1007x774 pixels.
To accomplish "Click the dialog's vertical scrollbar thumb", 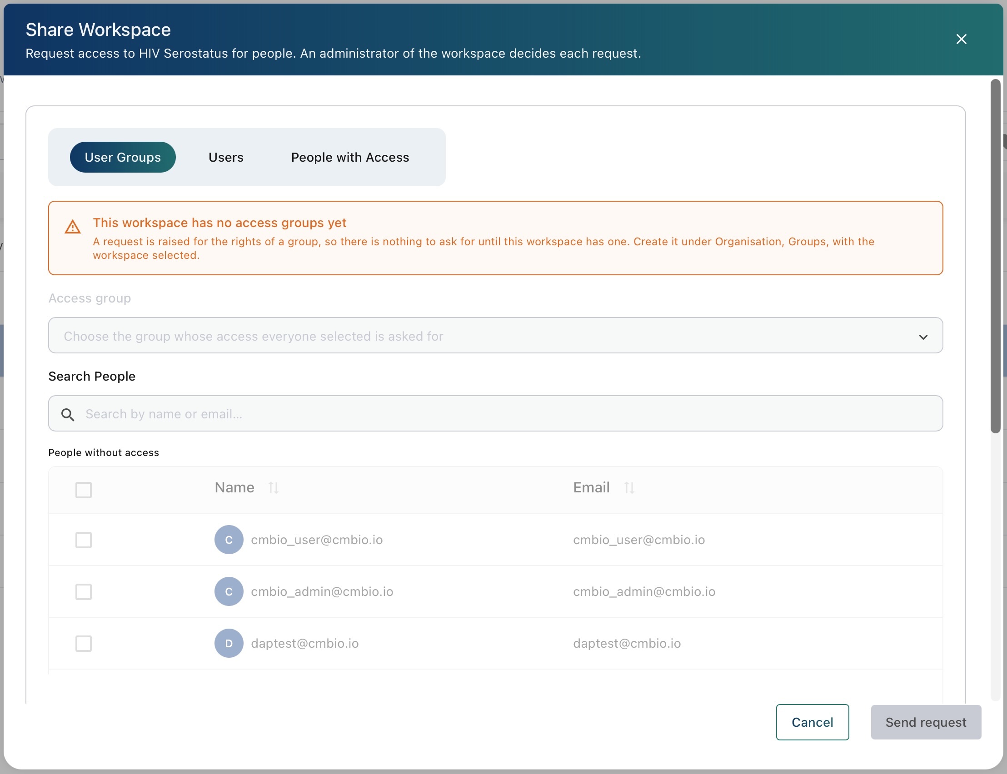I will pyautogui.click(x=996, y=256).
